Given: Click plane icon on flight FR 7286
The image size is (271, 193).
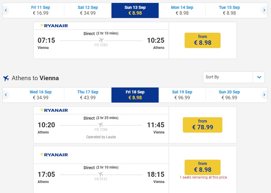Looking at the screenshot, I should (101, 125).
